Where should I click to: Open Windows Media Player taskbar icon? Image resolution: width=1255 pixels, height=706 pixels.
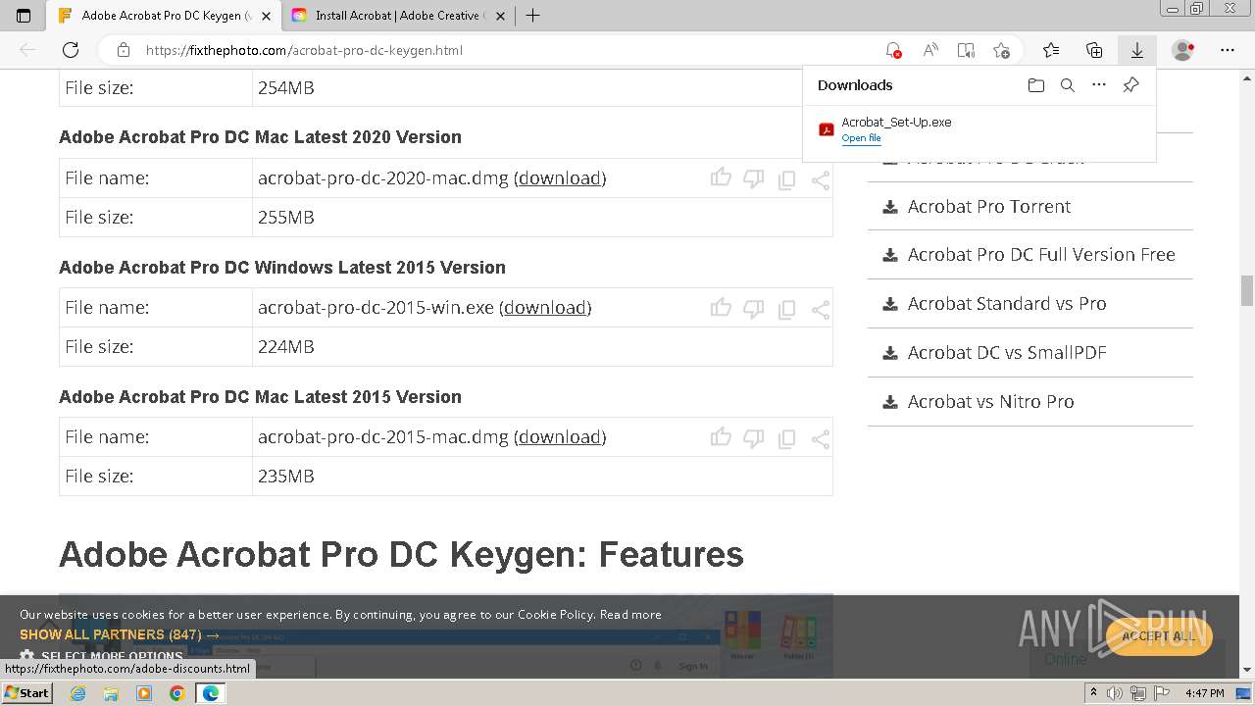tap(144, 693)
